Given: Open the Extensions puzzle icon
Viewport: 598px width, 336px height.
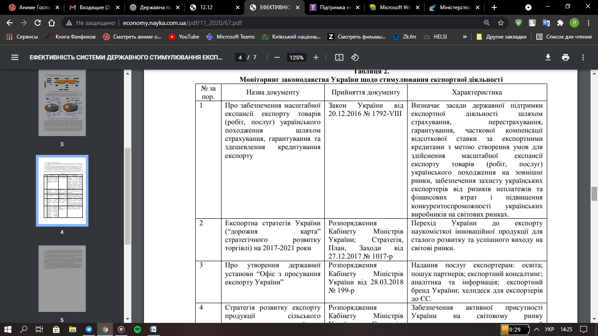Looking at the screenshot, I should tap(560, 23).
